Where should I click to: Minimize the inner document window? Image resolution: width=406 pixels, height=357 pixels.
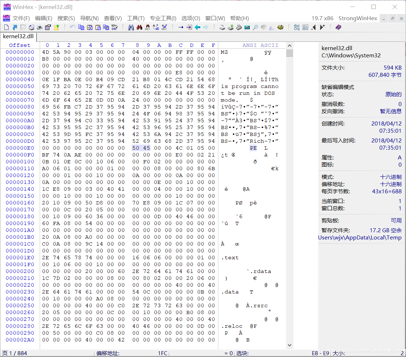point(384,19)
